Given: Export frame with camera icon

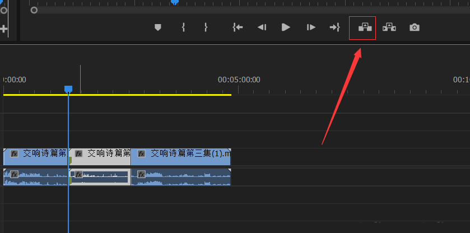Looking at the screenshot, I should coord(414,27).
